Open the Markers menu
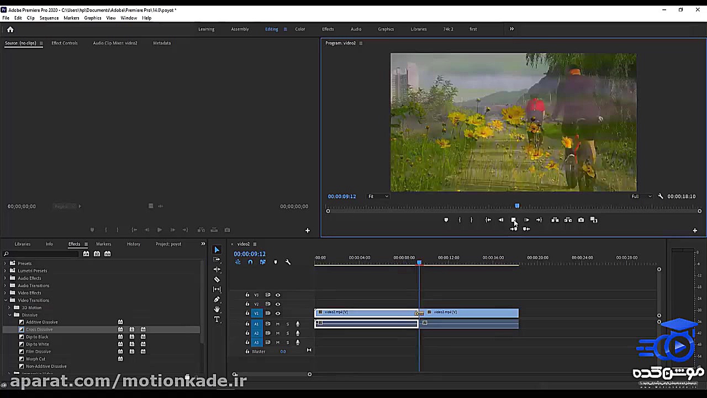Image resolution: width=707 pixels, height=398 pixels. point(71,18)
